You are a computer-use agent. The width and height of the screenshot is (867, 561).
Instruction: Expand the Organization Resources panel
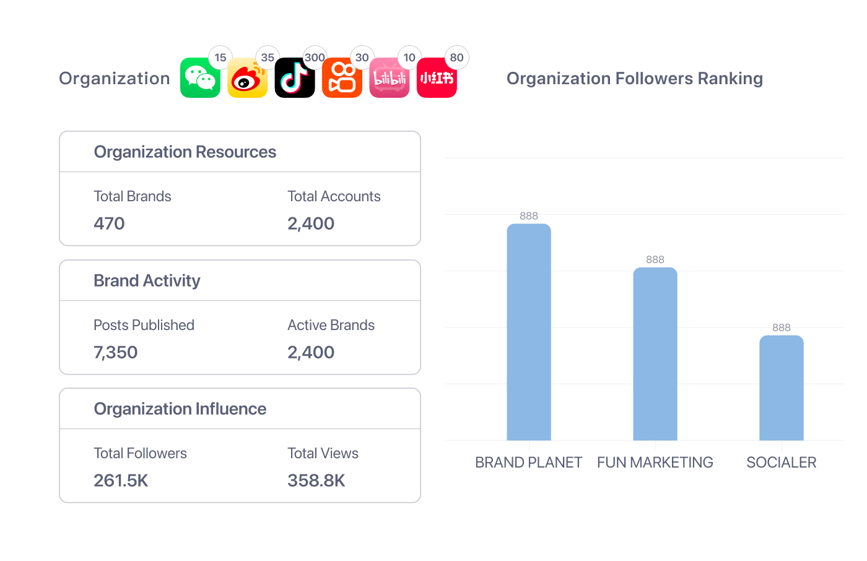(x=185, y=152)
